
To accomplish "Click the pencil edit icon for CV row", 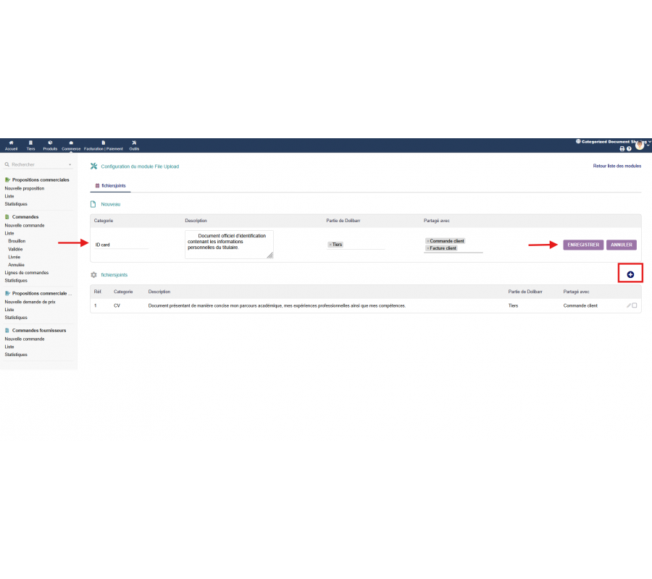I will pyautogui.click(x=628, y=305).
